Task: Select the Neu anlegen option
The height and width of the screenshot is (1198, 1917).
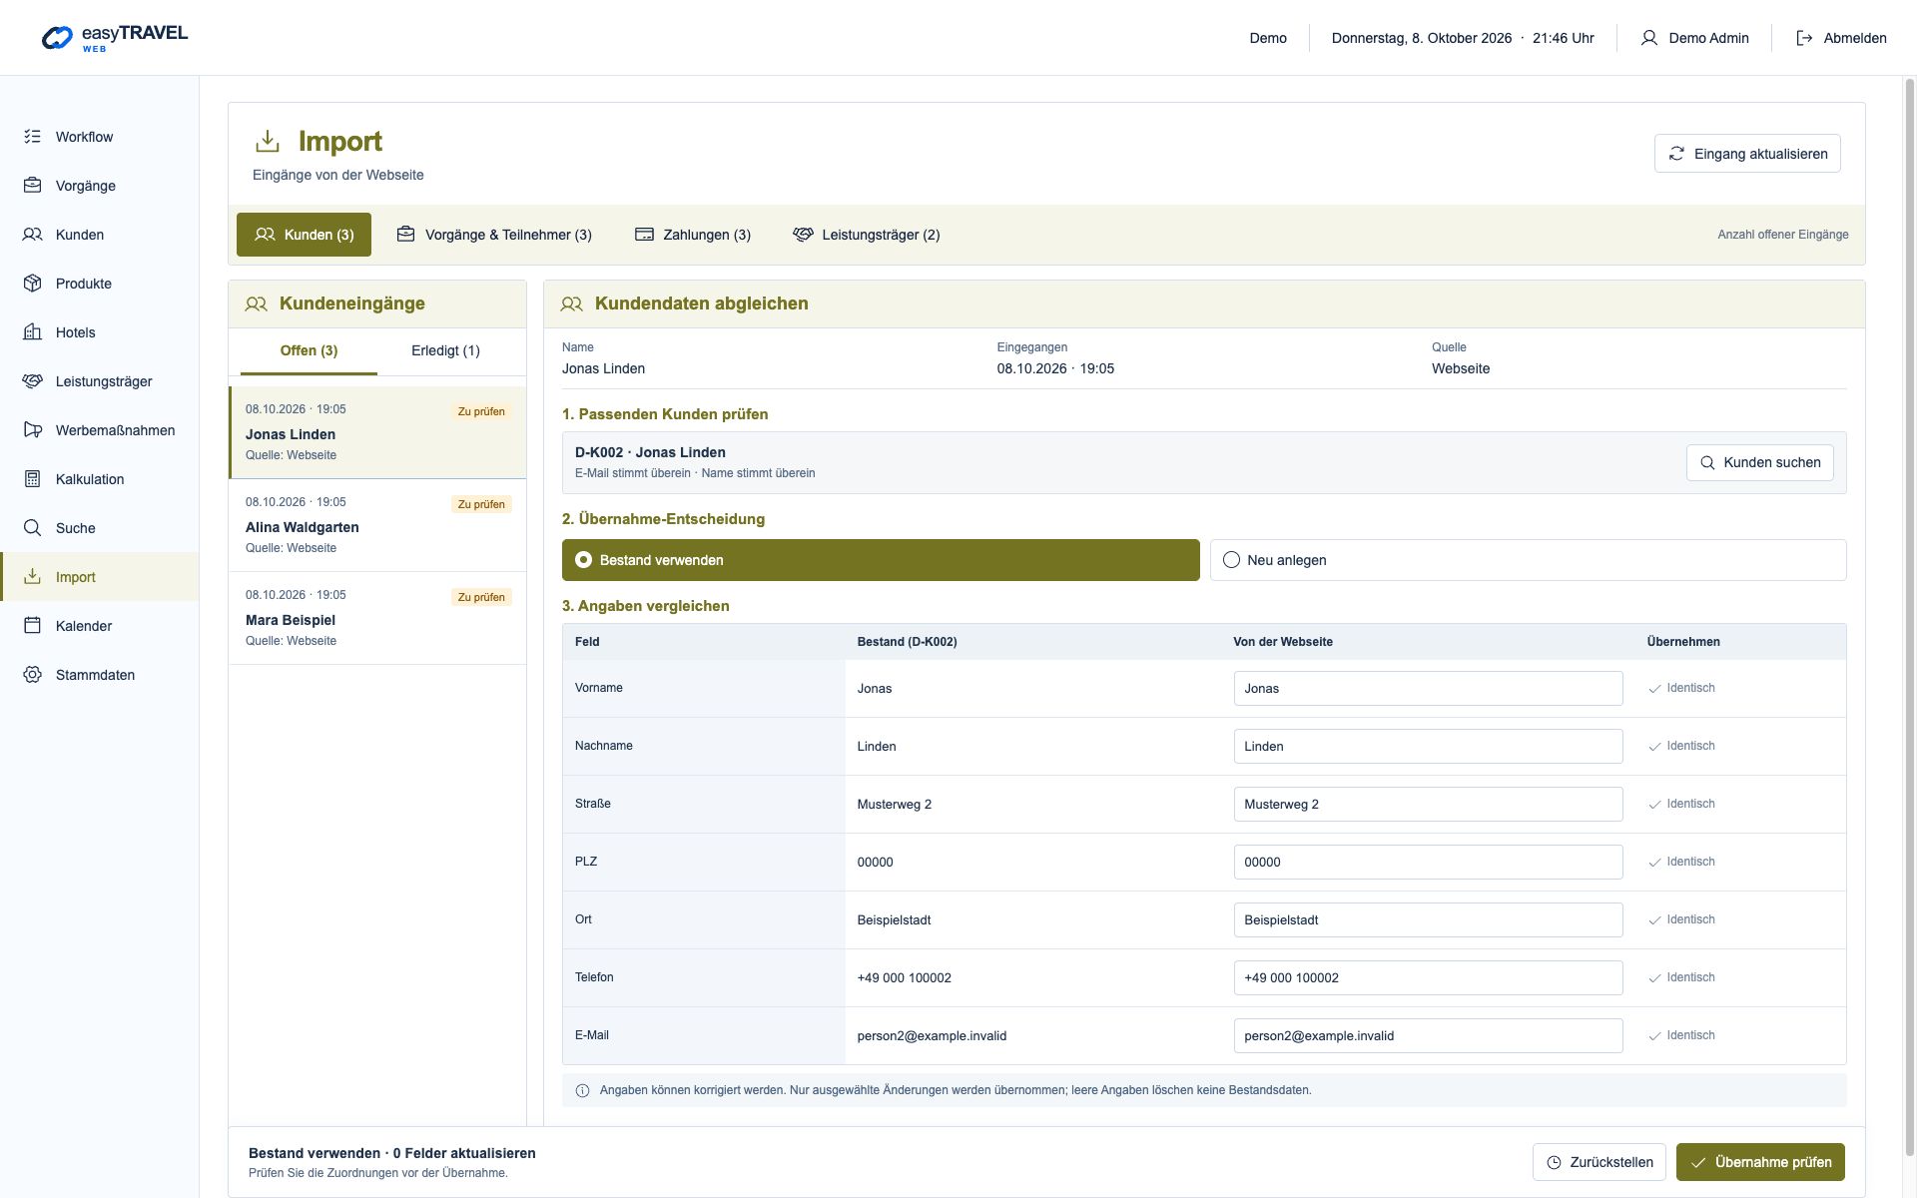Action: point(1528,560)
